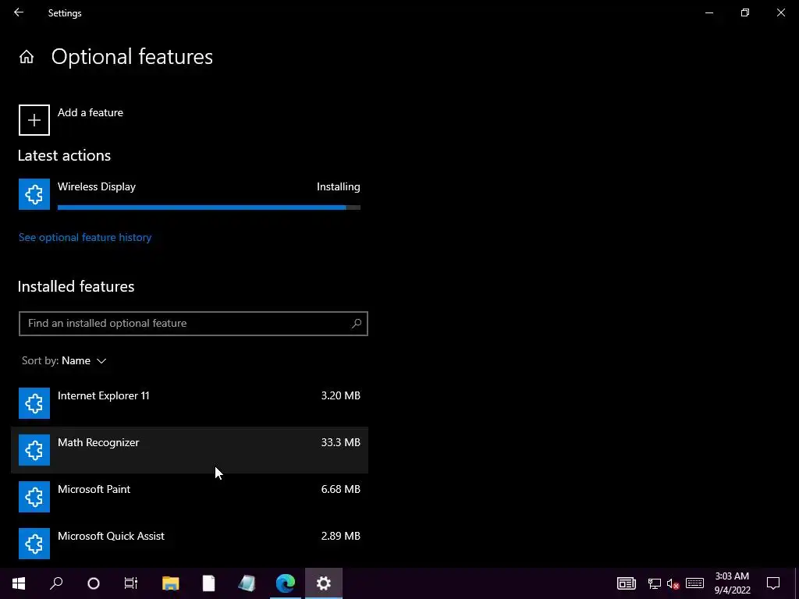This screenshot has width=799, height=599.
Task: Click the muted volume icon in tray
Action: click(673, 583)
